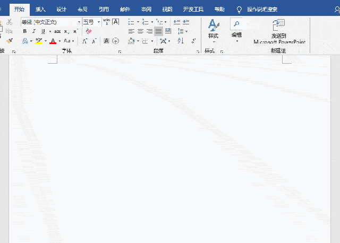The image size is (340, 243).
Task: Decrease font size with shrink icon
Action: click(94, 41)
